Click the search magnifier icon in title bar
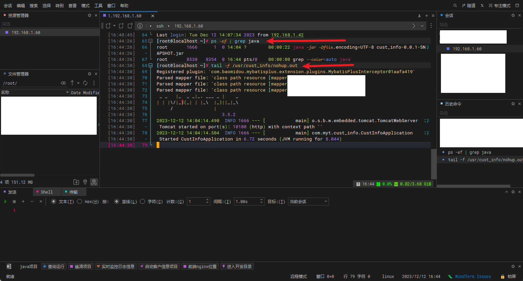 click(x=455, y=5)
